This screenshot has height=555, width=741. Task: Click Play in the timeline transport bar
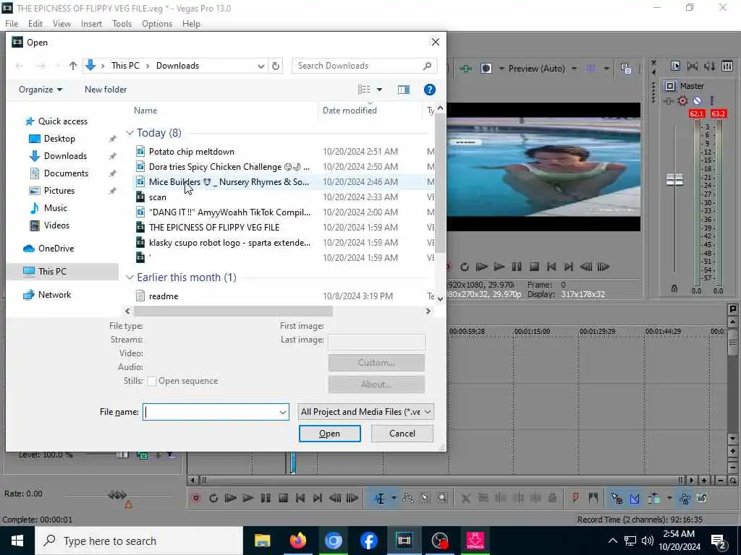tap(247, 499)
